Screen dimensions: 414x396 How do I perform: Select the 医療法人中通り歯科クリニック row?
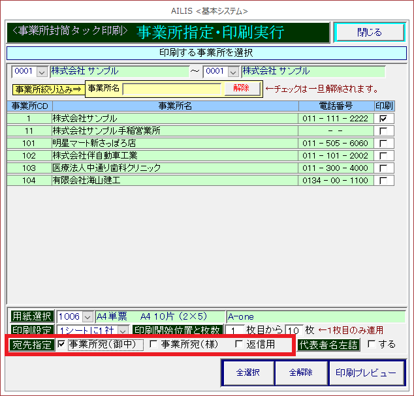coord(175,168)
